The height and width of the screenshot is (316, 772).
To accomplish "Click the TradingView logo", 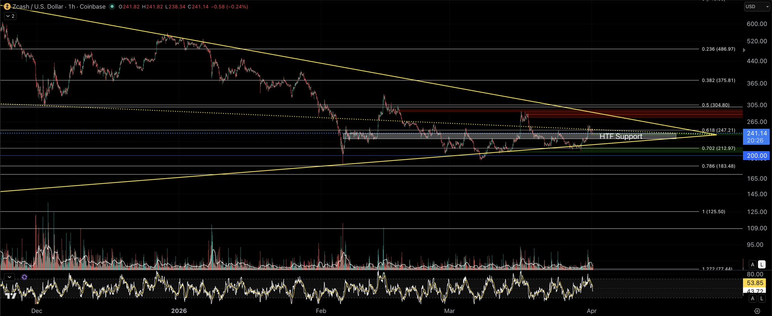I will tap(11, 297).
